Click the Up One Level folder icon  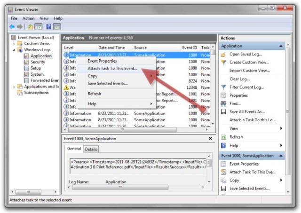click(x=31, y=26)
